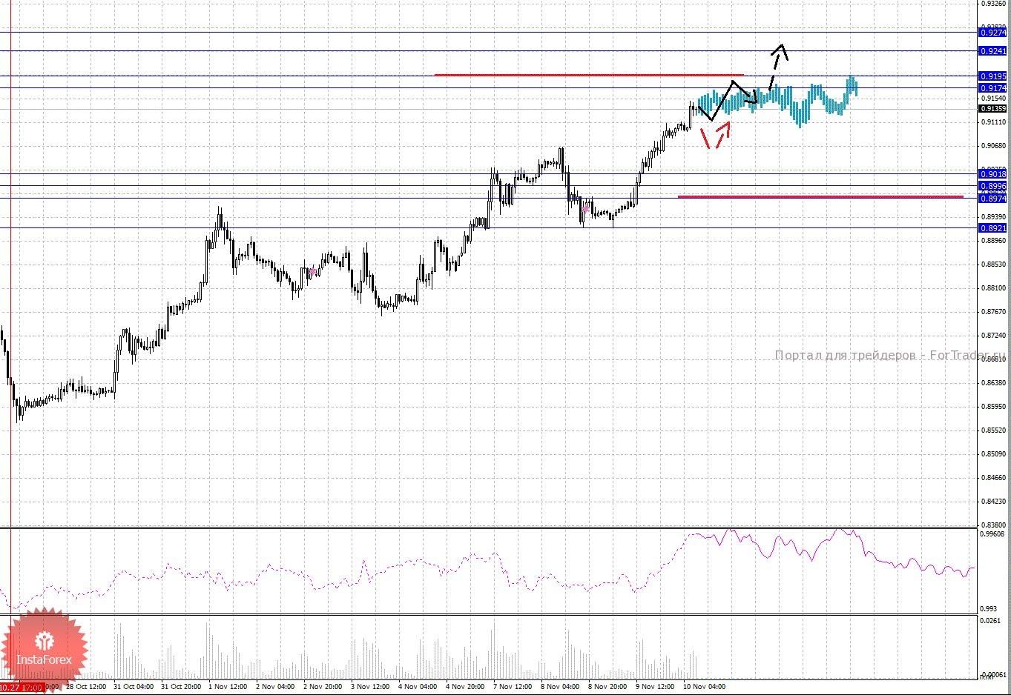Image resolution: width=1011 pixels, height=695 pixels.
Task: Click the pink indicator line in the lower panel
Action: (x=371, y=574)
